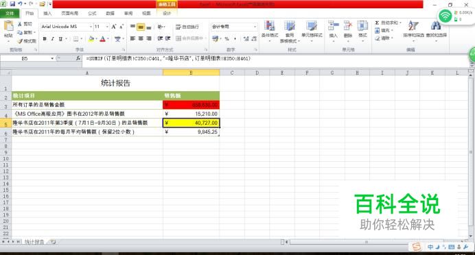Click the insert function fx icon
This screenshot has width=475, height=255.
78,58
